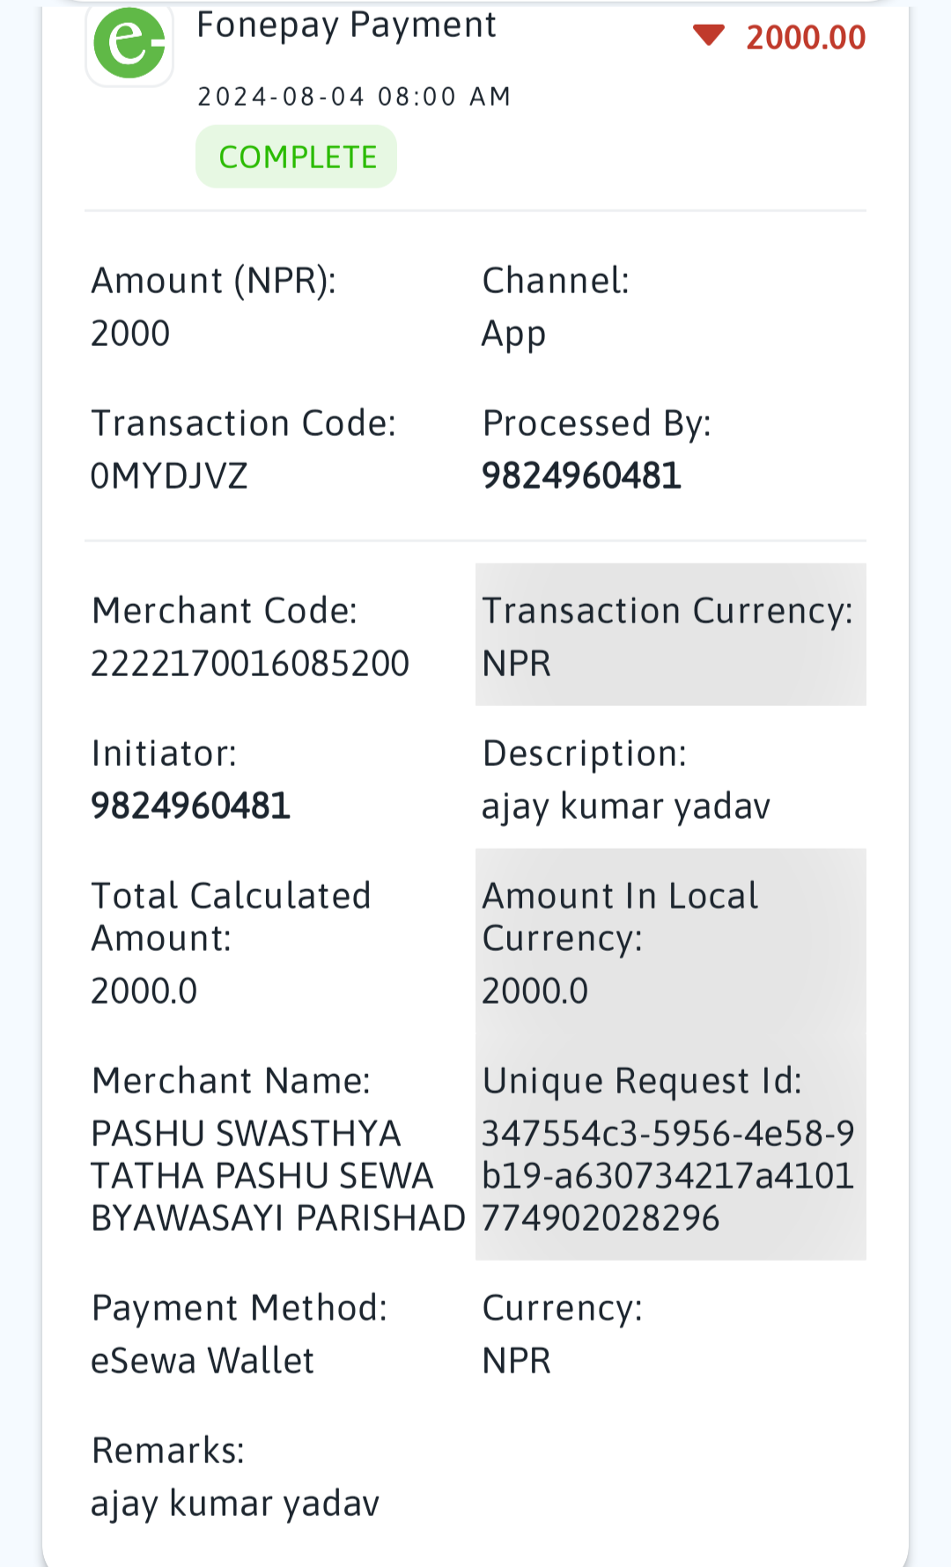Select the Amount In Local Currency value
The height and width of the screenshot is (1567, 951).
point(534,991)
